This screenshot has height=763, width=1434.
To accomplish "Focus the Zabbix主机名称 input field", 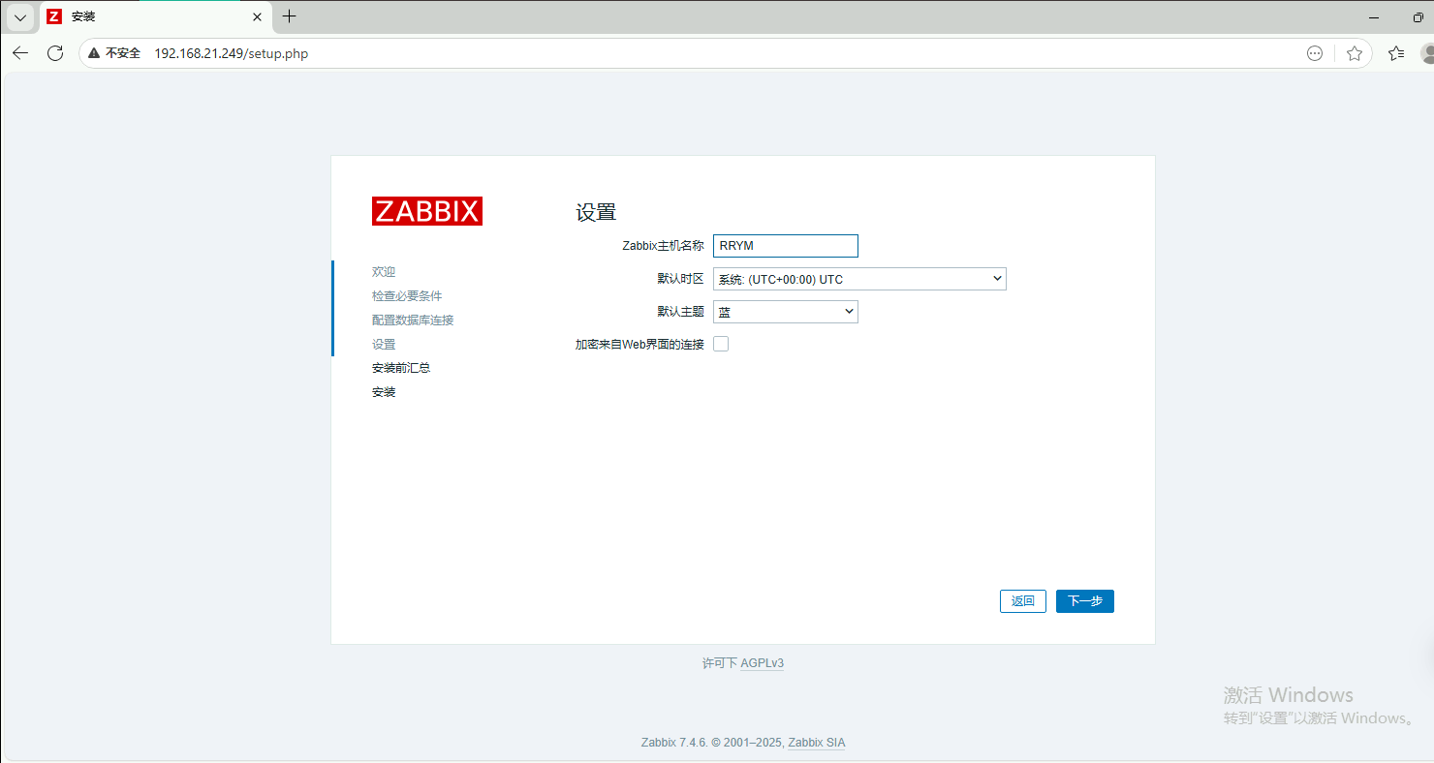I will 785,246.
